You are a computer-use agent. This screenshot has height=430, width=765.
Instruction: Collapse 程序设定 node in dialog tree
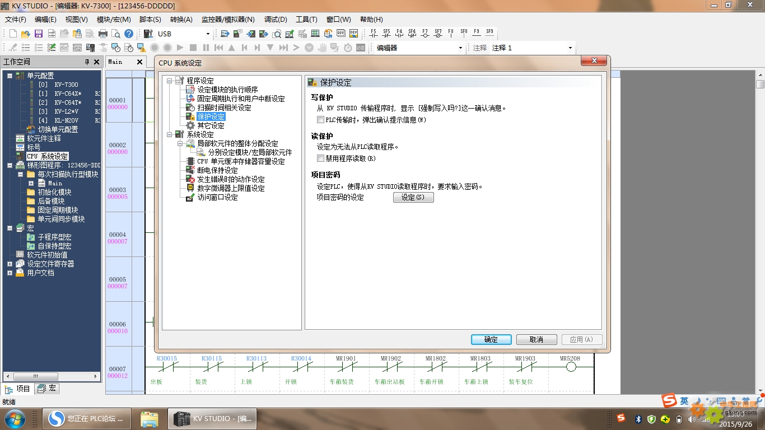[x=169, y=81]
